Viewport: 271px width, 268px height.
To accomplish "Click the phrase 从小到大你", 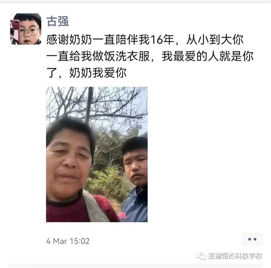I will (x=215, y=40).
